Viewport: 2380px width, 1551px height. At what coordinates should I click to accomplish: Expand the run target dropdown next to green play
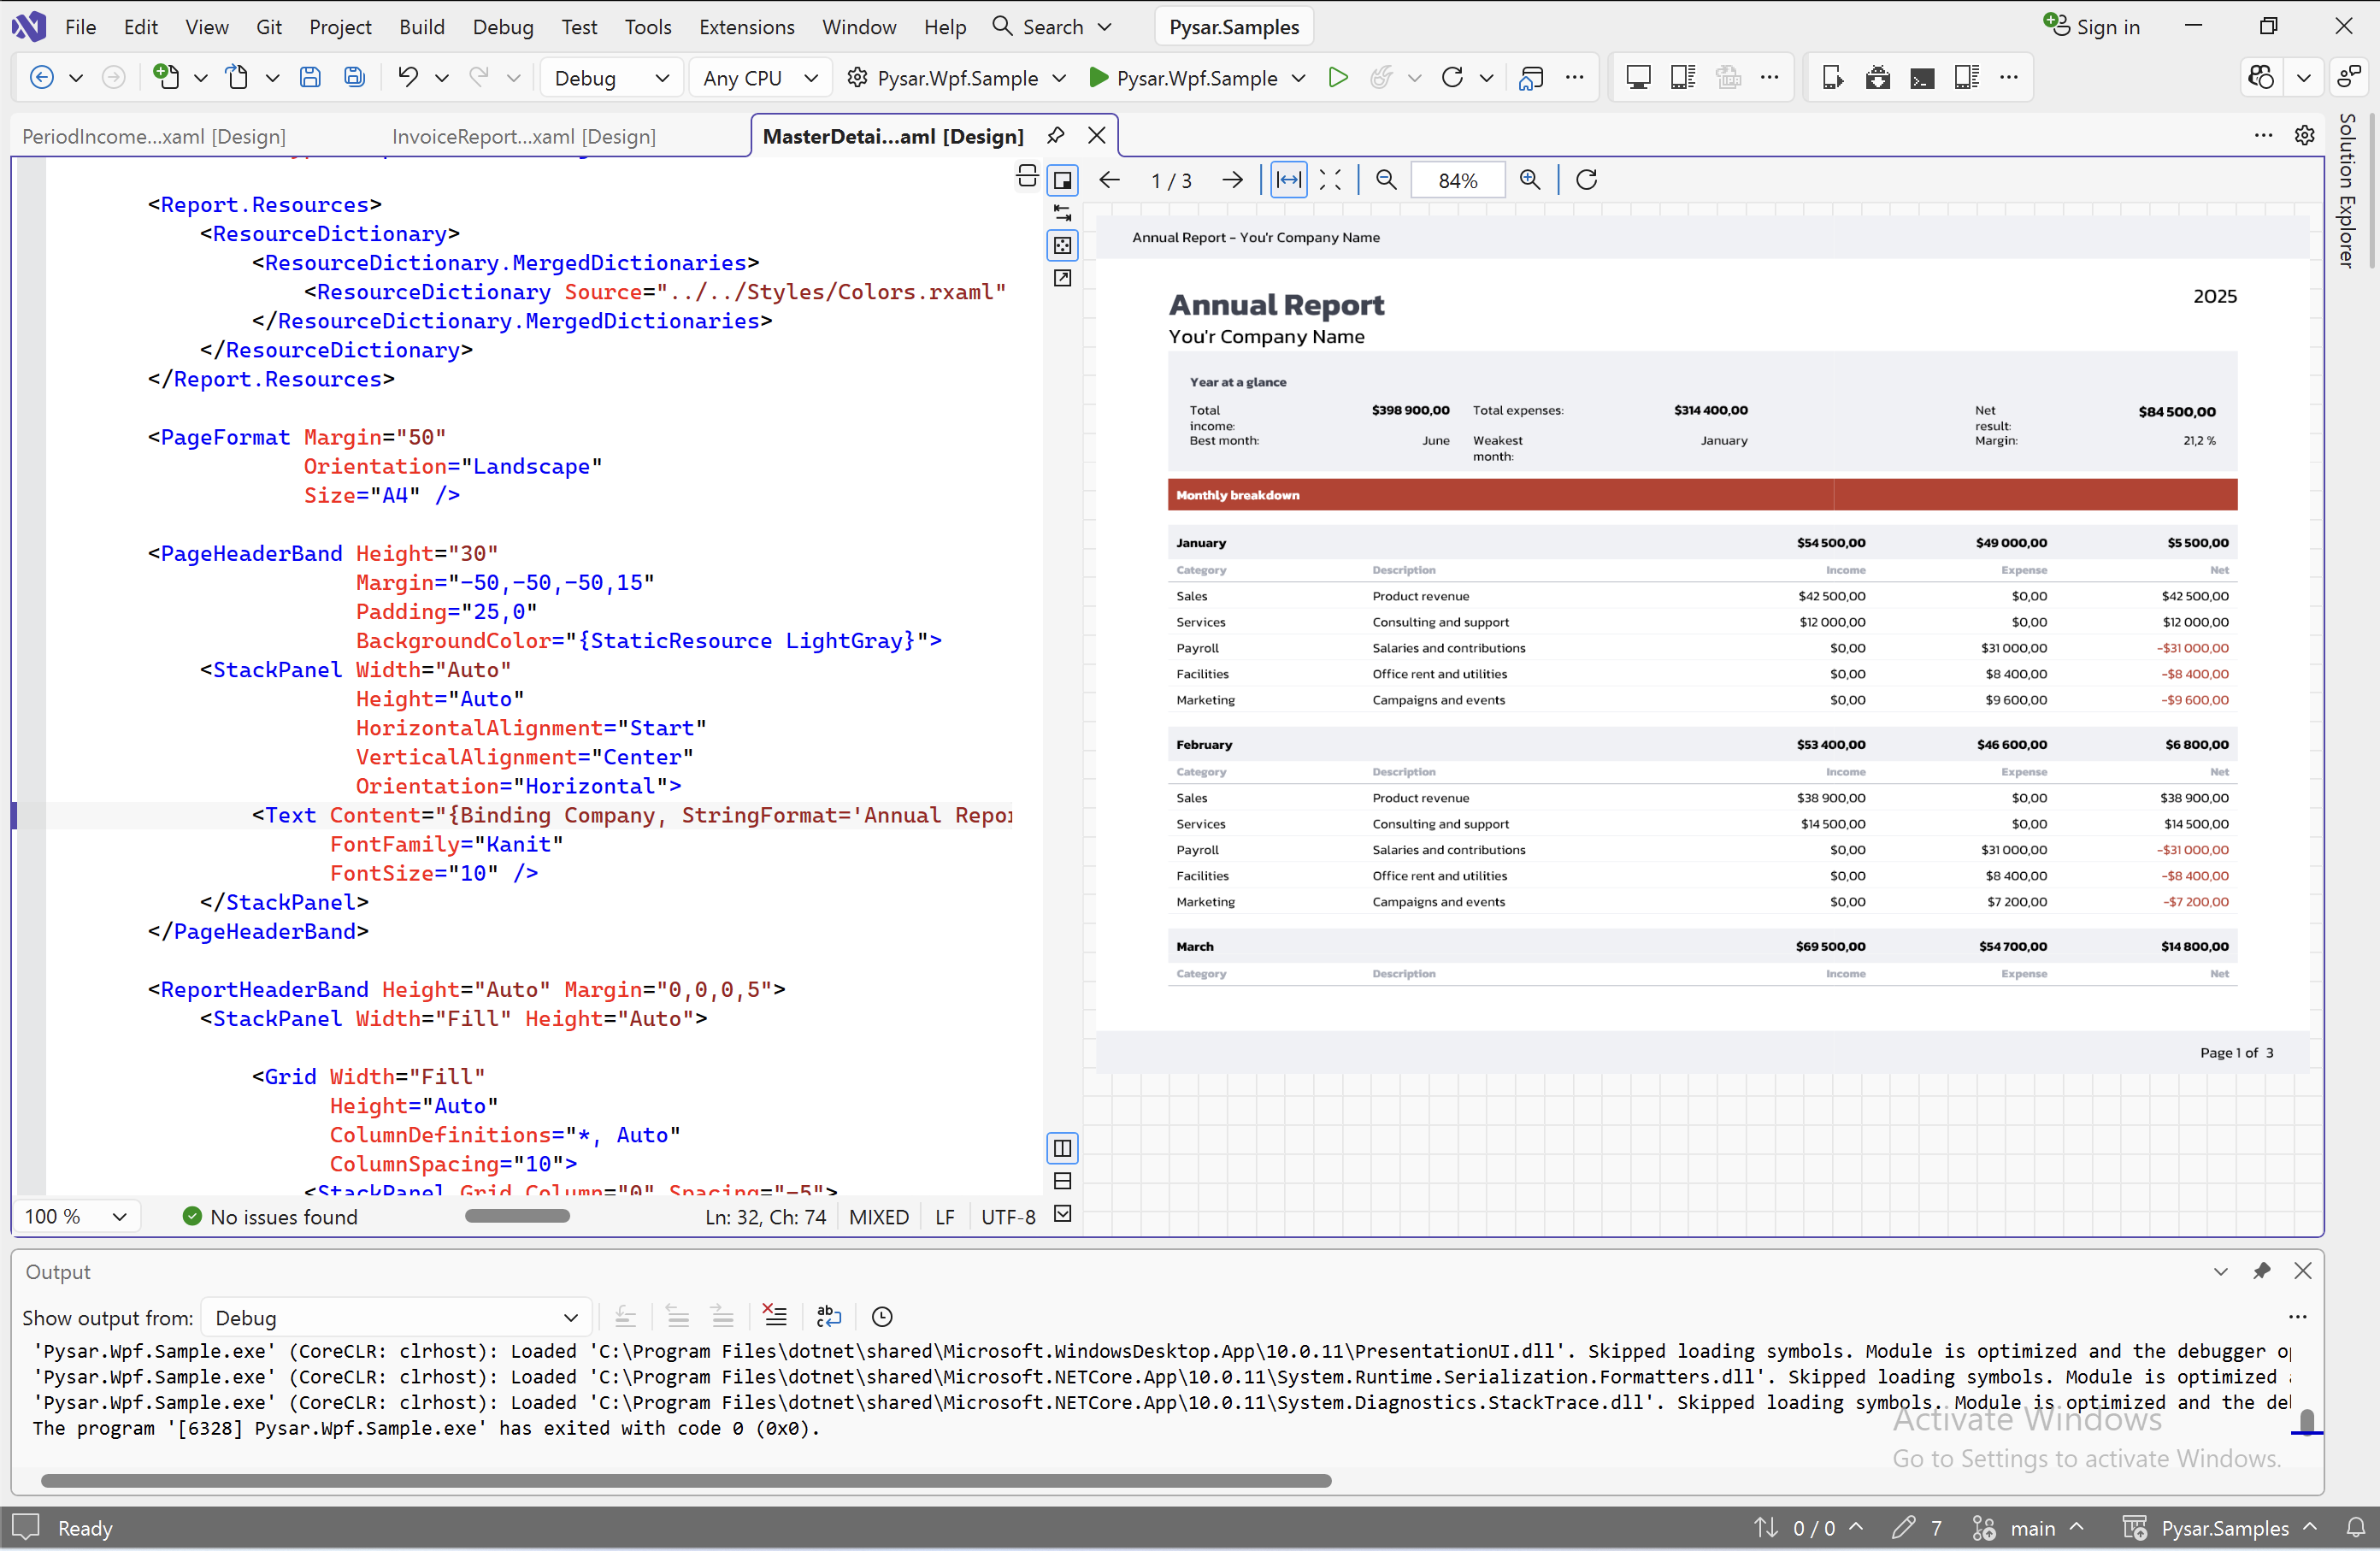tap(1298, 77)
